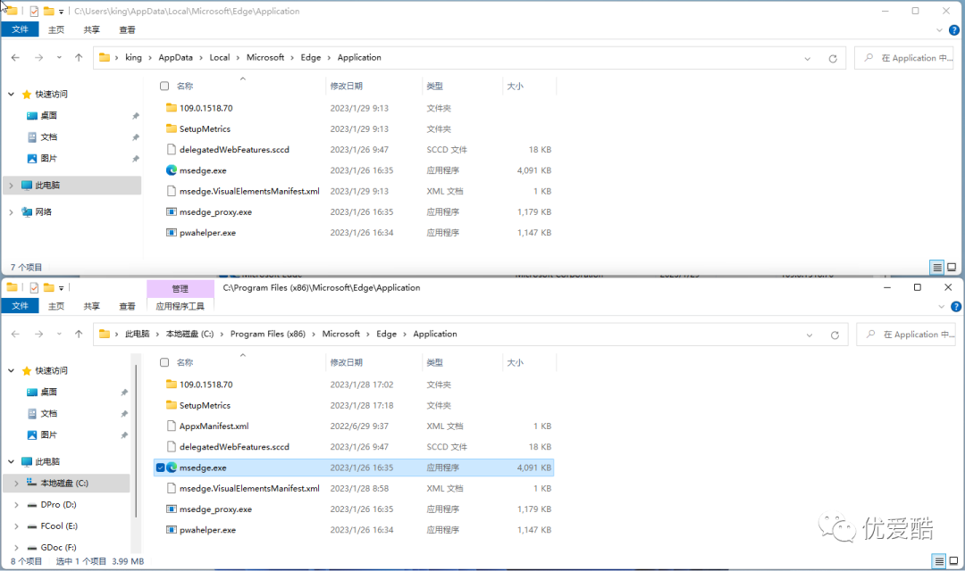Toggle select-all checkbox in bottom window header
The width and height of the screenshot is (965, 571).
tap(164, 362)
